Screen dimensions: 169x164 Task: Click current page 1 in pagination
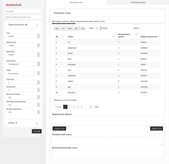point(65,107)
